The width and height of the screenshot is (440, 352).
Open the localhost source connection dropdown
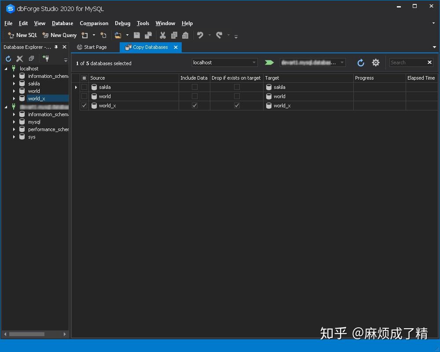(254, 62)
